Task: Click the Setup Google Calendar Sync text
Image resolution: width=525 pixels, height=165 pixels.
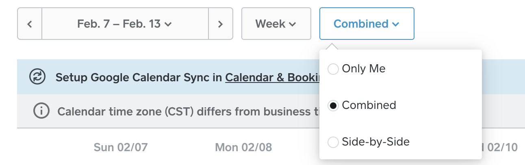Action: [138, 77]
